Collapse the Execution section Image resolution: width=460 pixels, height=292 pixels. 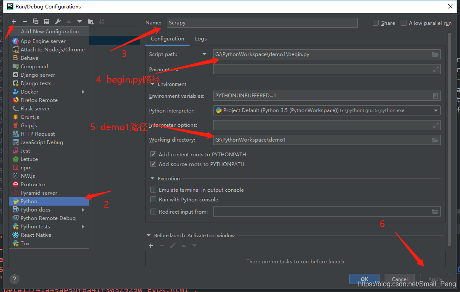point(152,178)
